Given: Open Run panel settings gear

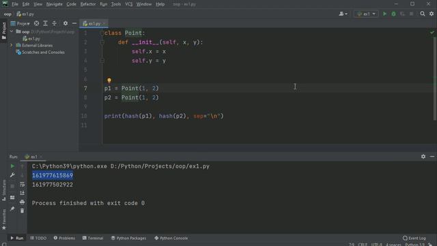Looking at the screenshot, I should click(423, 156).
